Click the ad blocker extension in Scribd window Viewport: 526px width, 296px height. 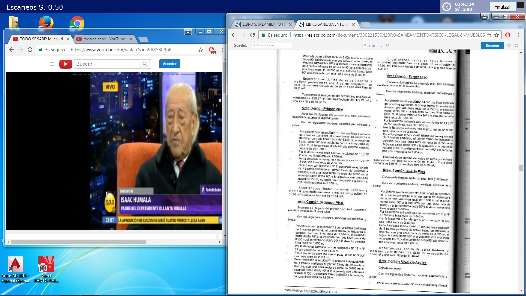(x=508, y=35)
